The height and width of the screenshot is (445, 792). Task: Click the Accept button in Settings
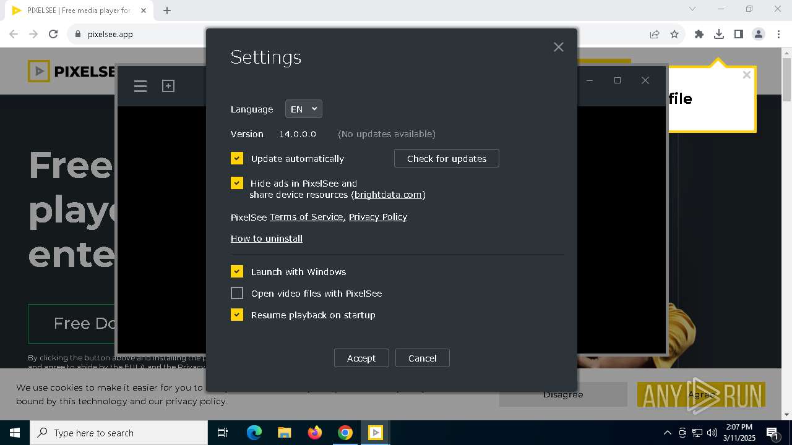tap(361, 358)
